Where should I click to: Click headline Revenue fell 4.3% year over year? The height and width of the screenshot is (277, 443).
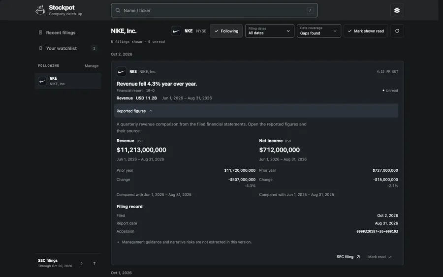coord(157,84)
